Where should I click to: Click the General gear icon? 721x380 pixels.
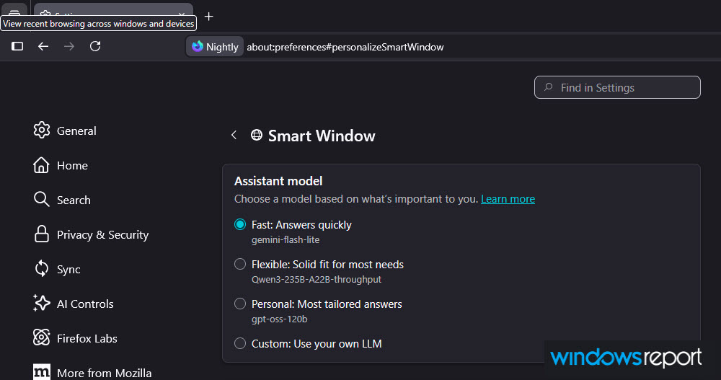(x=41, y=131)
